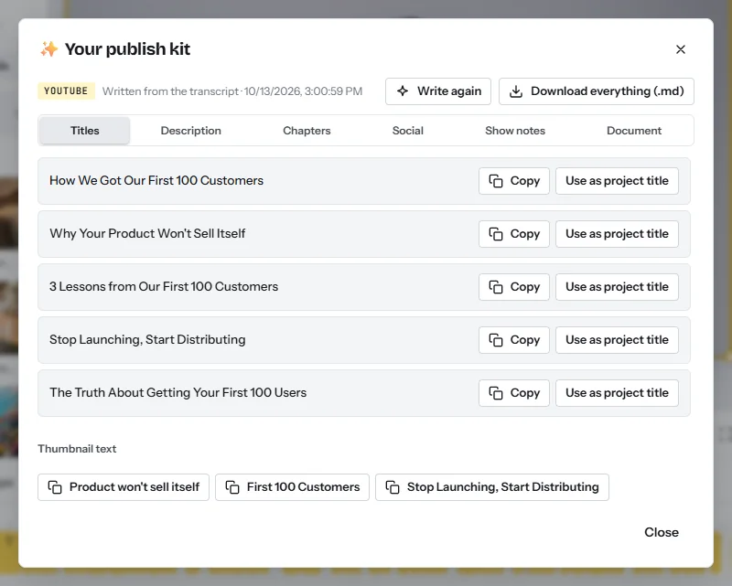Download everything as .md file
This screenshot has height=586, width=732.
[597, 91]
